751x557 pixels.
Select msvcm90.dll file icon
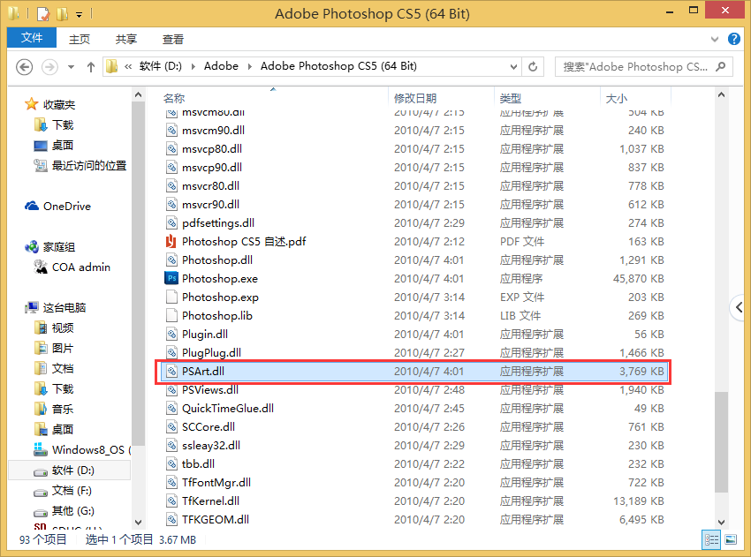point(171,130)
